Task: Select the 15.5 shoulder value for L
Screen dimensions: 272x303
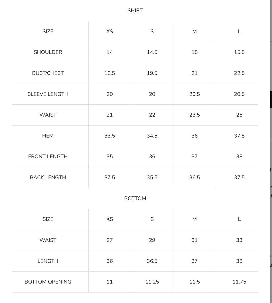Action: click(x=239, y=52)
